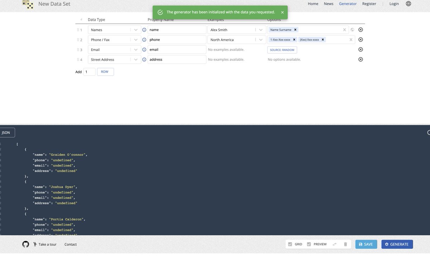Screen dimensions: 430x256
Task: Grab the drag handle for row 4
Action: (x=78, y=60)
